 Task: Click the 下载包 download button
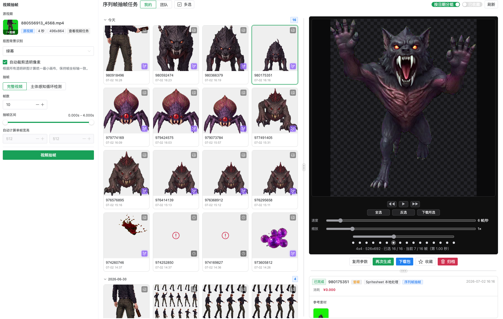coord(405,262)
